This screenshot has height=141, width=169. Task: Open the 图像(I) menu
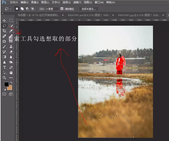click(x=35, y=2)
